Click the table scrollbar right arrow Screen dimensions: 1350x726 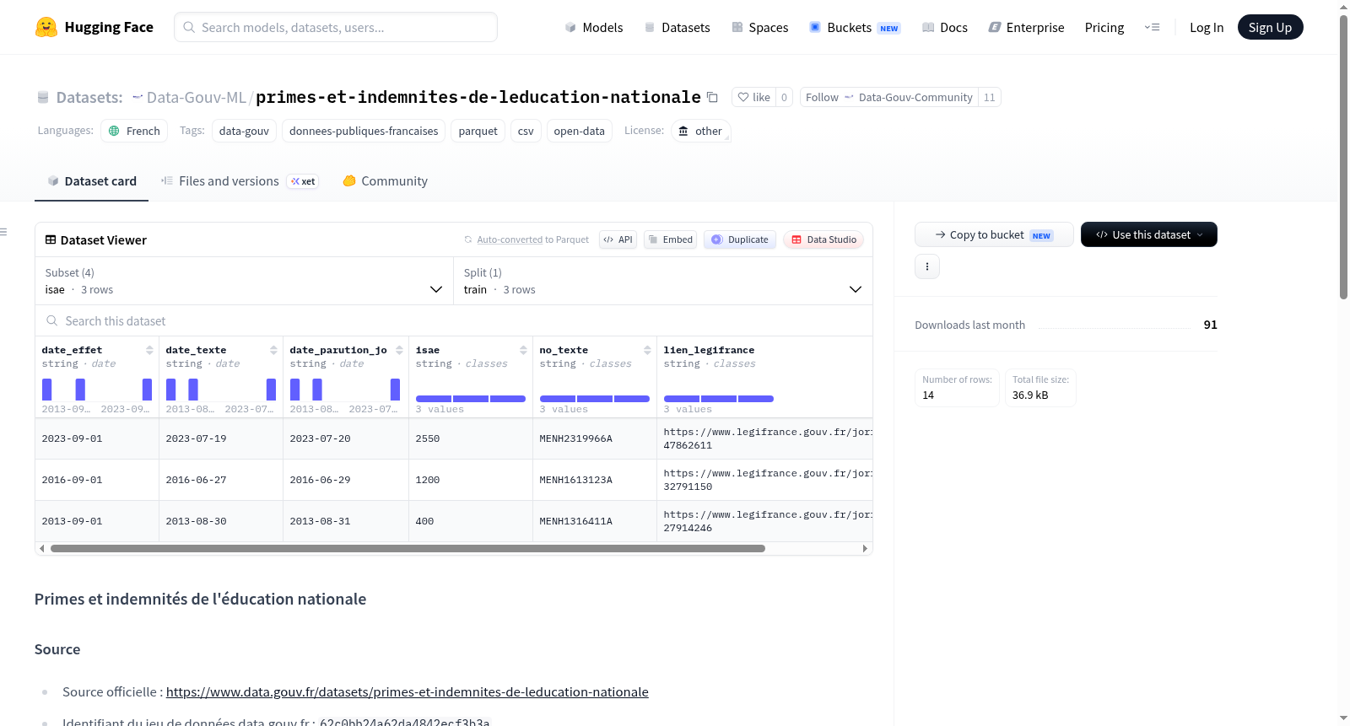865,548
